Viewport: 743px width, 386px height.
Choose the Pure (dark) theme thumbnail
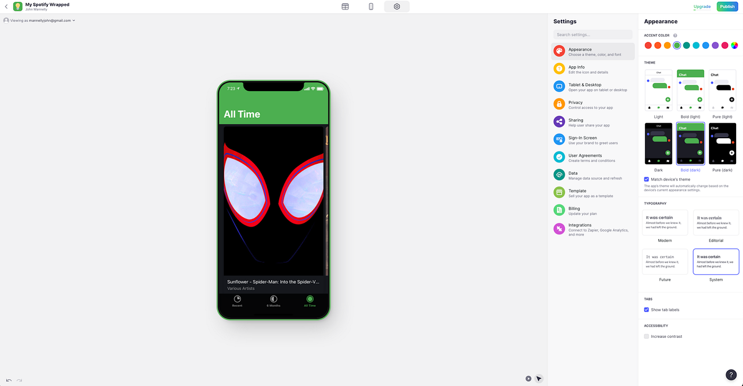tap(722, 143)
